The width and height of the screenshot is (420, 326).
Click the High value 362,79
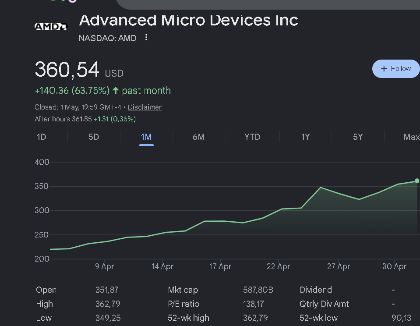pos(108,304)
